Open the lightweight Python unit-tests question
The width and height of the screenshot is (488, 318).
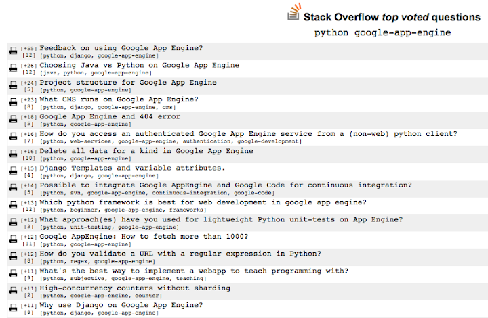click(x=221, y=219)
